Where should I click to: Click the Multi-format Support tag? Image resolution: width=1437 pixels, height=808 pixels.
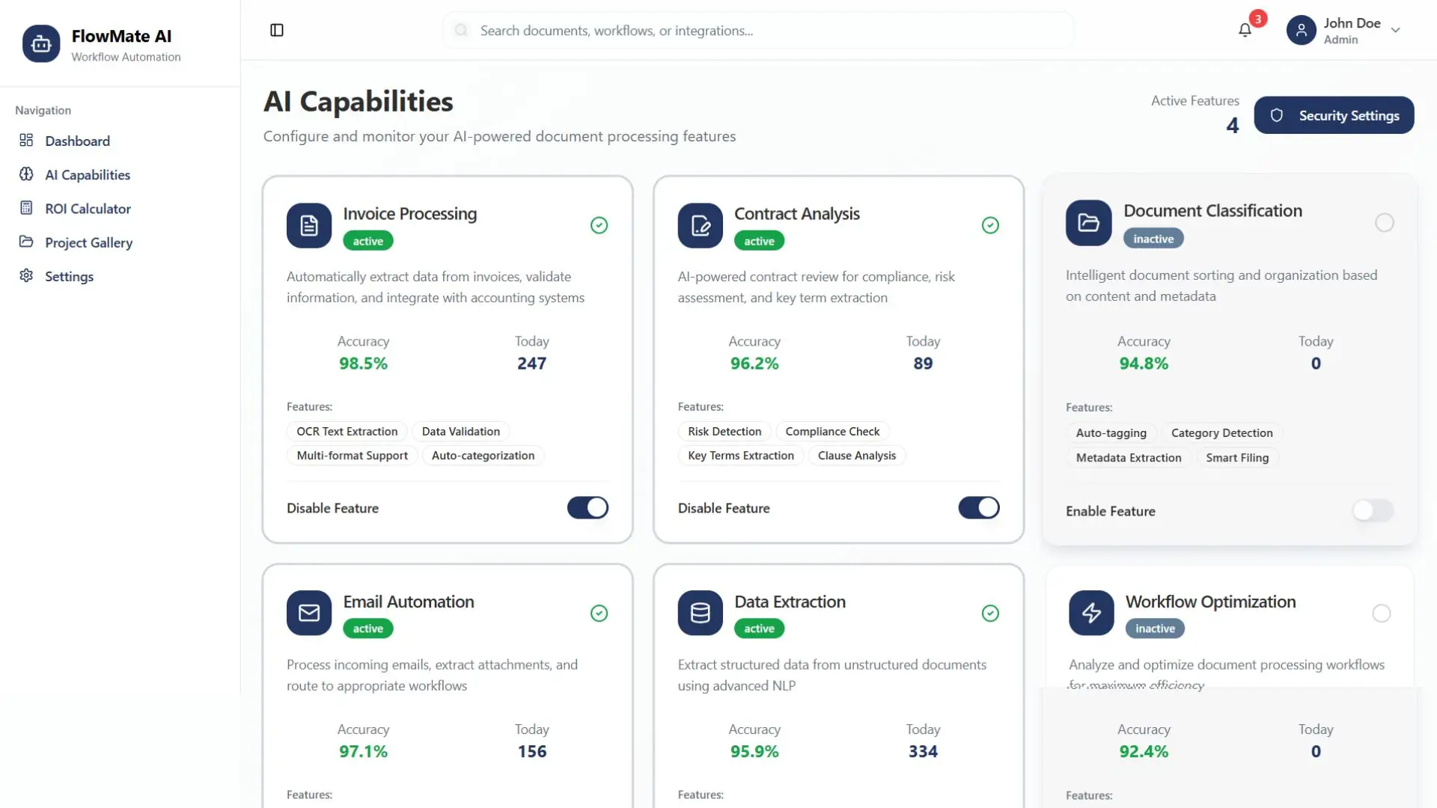tap(352, 455)
